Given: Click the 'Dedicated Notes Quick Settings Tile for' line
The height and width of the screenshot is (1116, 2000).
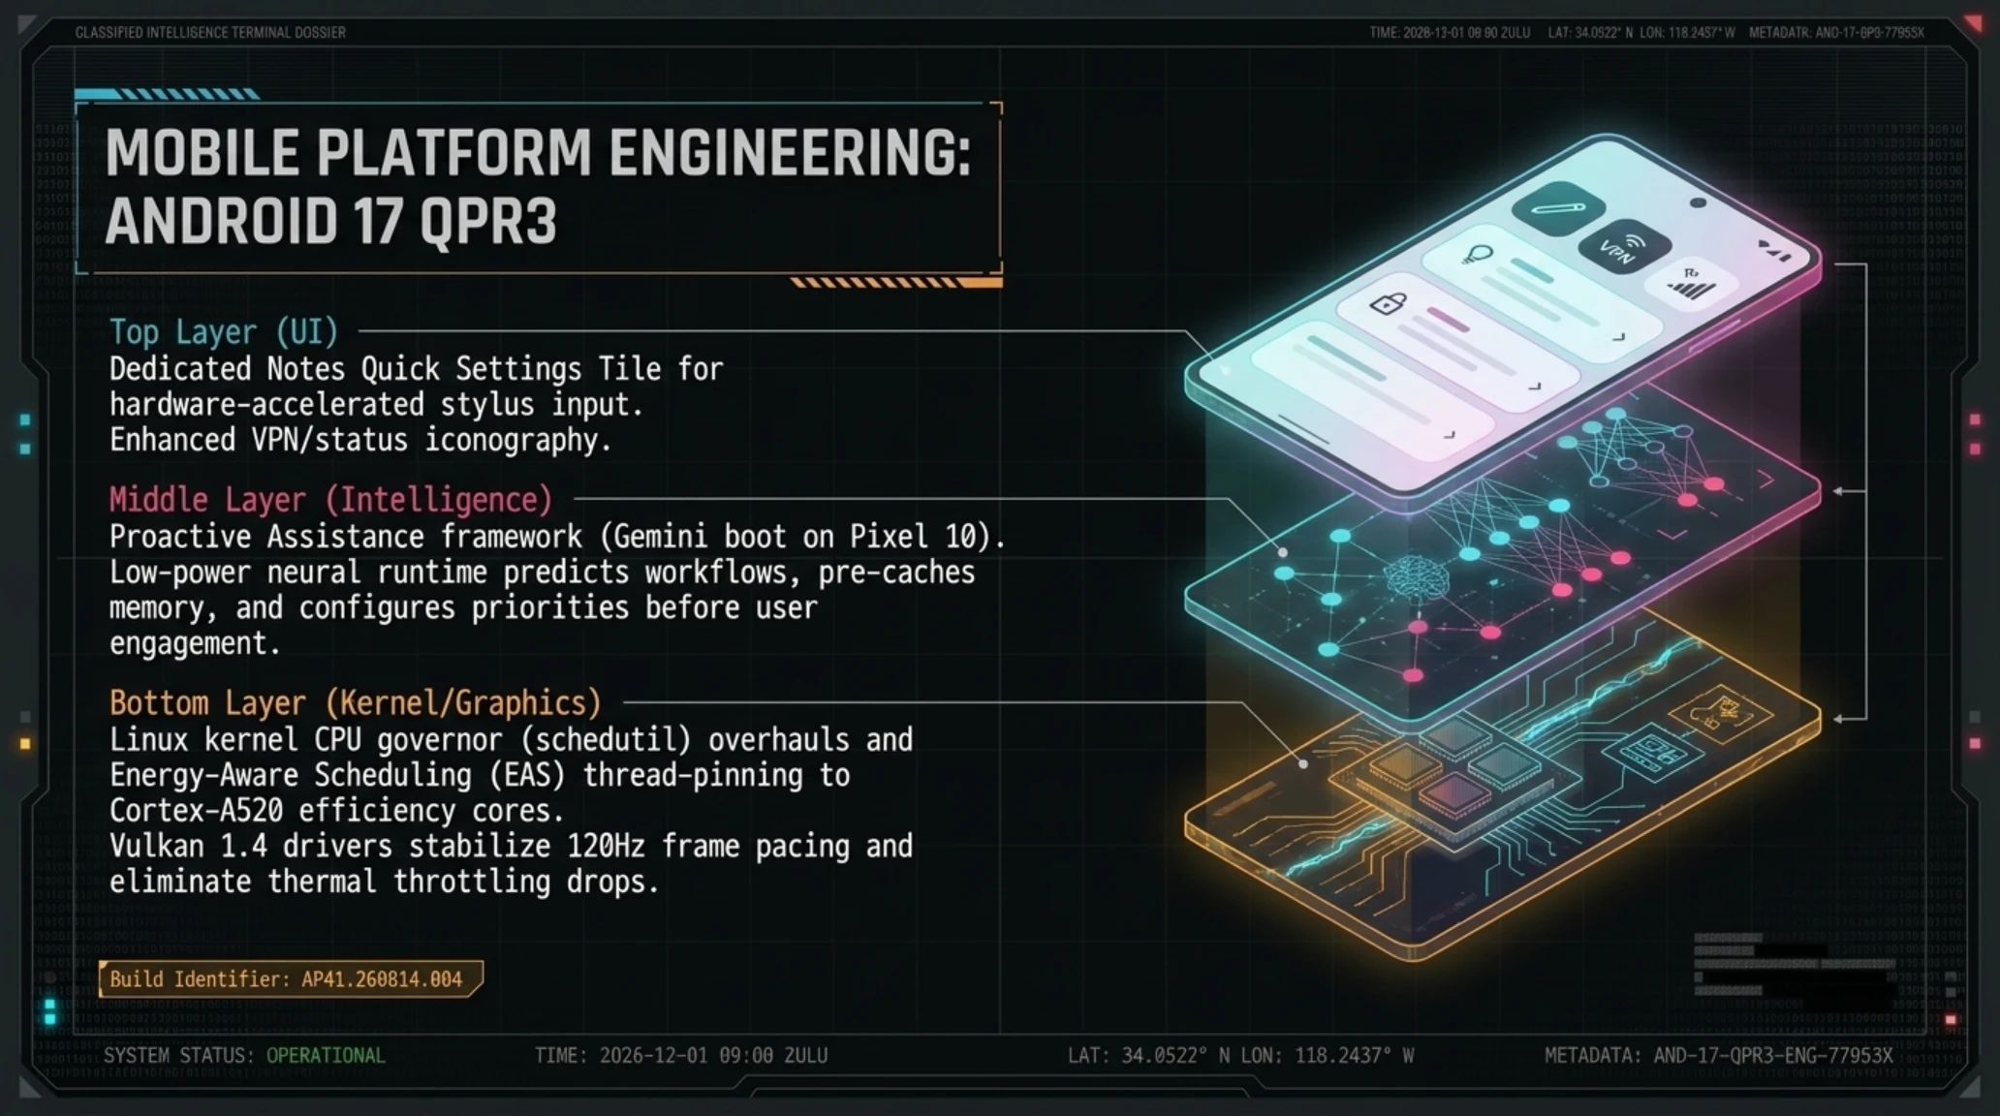Looking at the screenshot, I should click(x=416, y=369).
